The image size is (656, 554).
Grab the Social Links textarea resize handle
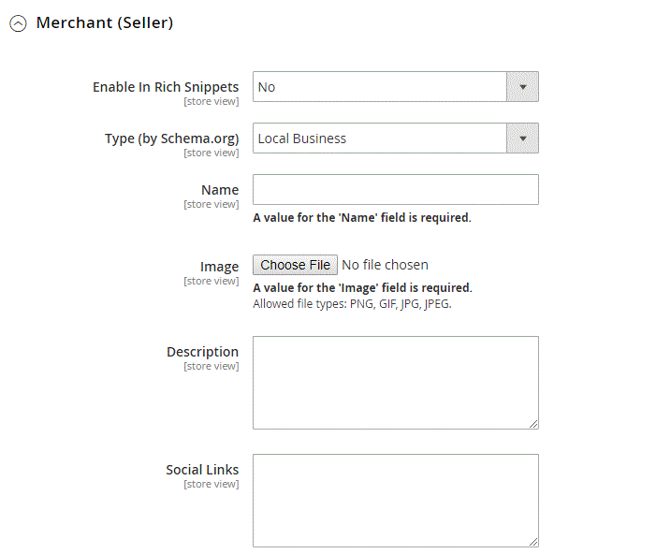click(533, 542)
